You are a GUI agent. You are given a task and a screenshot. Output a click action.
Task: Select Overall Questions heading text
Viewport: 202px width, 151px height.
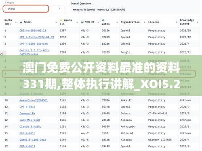tap(81, 4)
